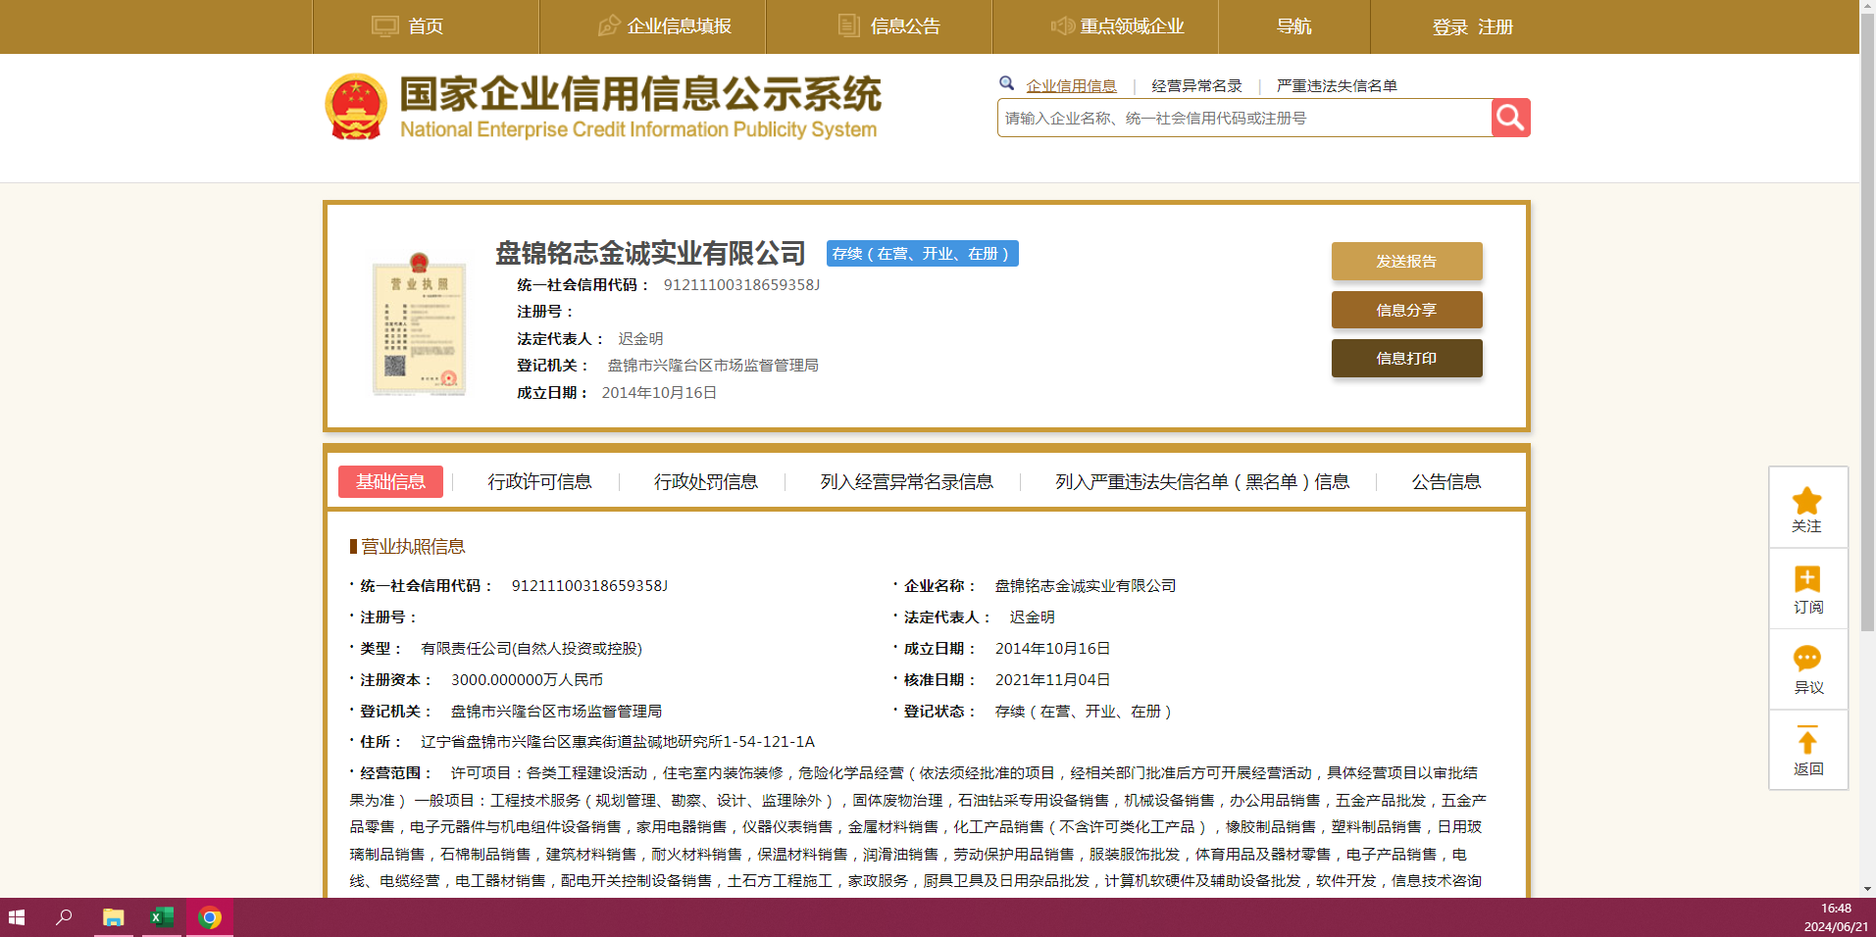The height and width of the screenshot is (937, 1876).
Task: Click the 异议 speech bubble icon
Action: click(1806, 659)
